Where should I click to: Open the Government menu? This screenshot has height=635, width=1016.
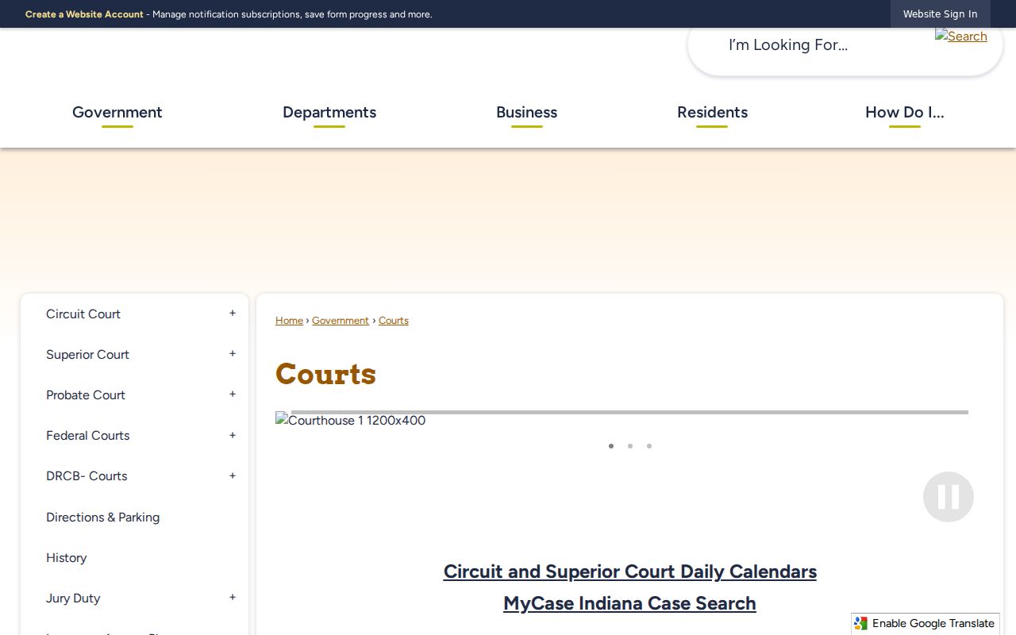point(117,113)
